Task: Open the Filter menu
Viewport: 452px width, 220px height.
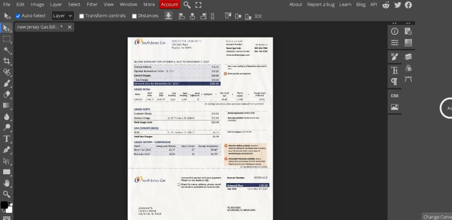Action: click(x=92, y=4)
